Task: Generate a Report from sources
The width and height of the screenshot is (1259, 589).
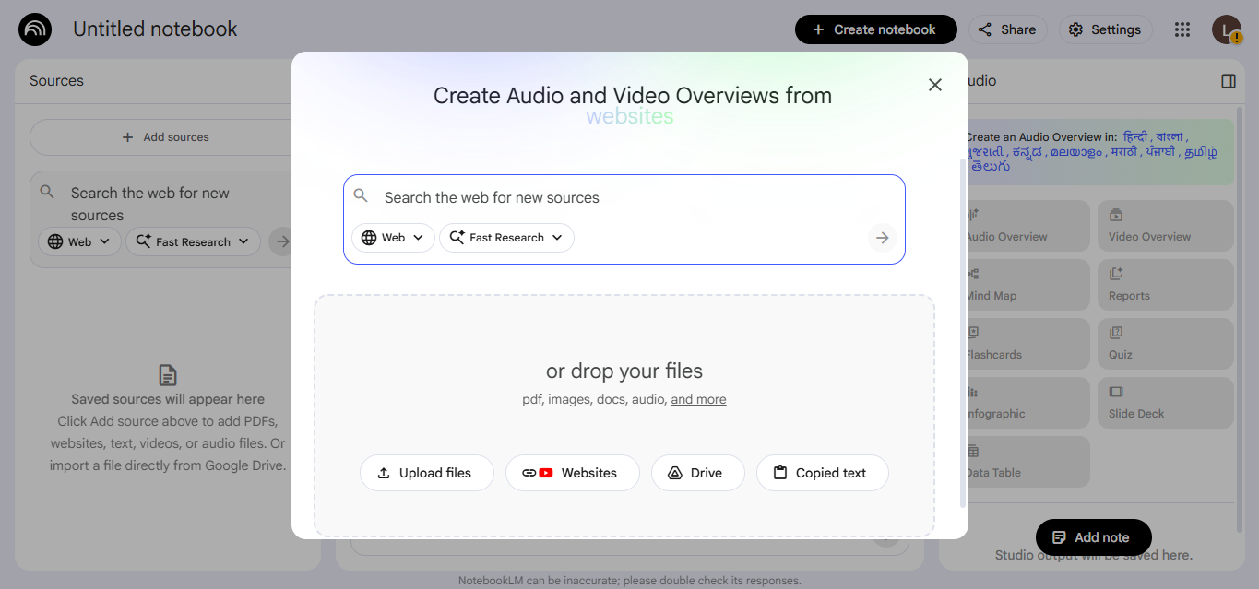Action: tap(1164, 284)
